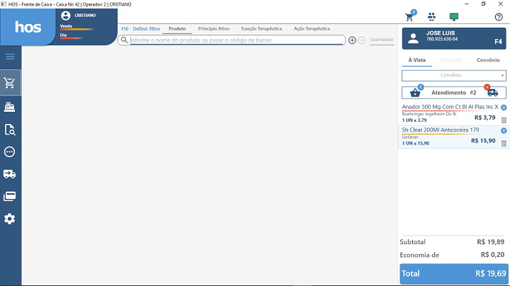Click the green monitor icon

[x=453, y=16]
